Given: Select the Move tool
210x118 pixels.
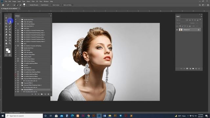Looking at the screenshot, I should pos(6,18).
